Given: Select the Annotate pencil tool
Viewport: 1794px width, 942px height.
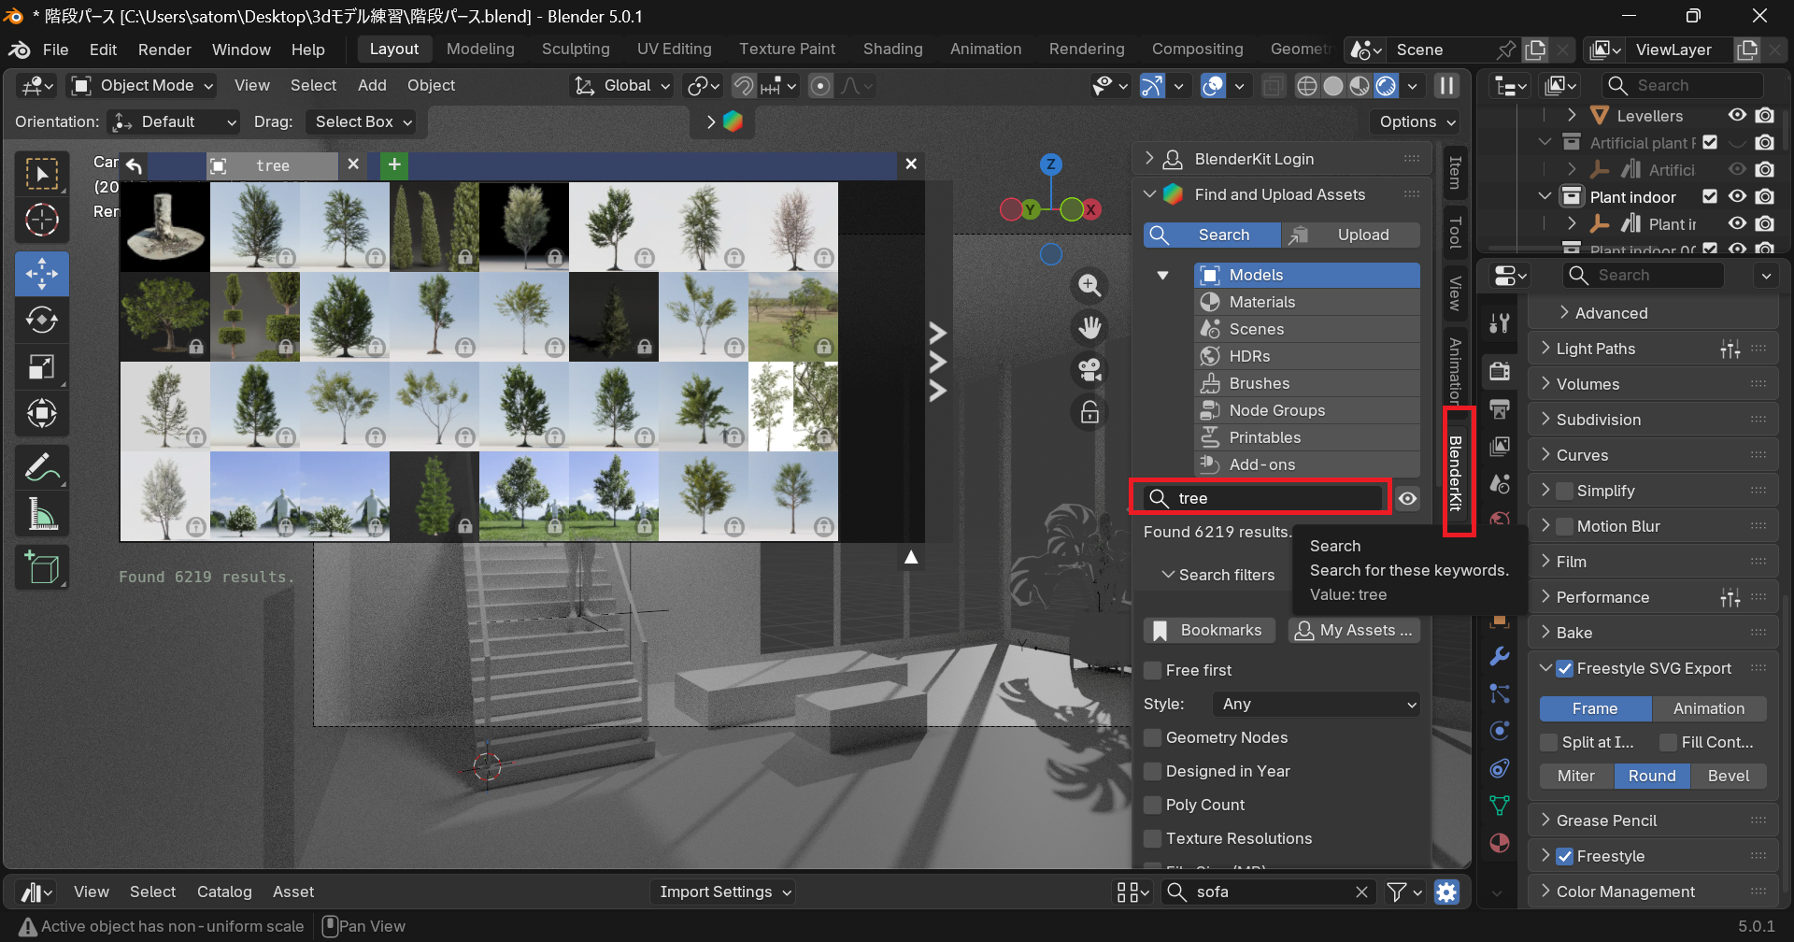Looking at the screenshot, I should pyautogui.click(x=42, y=466).
